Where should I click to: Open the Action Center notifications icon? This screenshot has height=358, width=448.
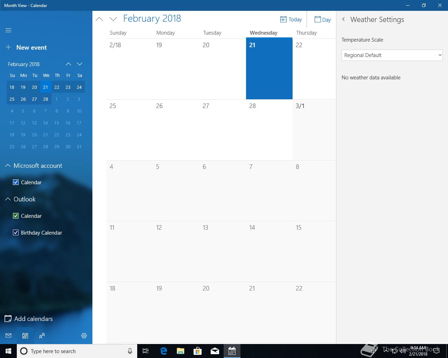[436, 351]
